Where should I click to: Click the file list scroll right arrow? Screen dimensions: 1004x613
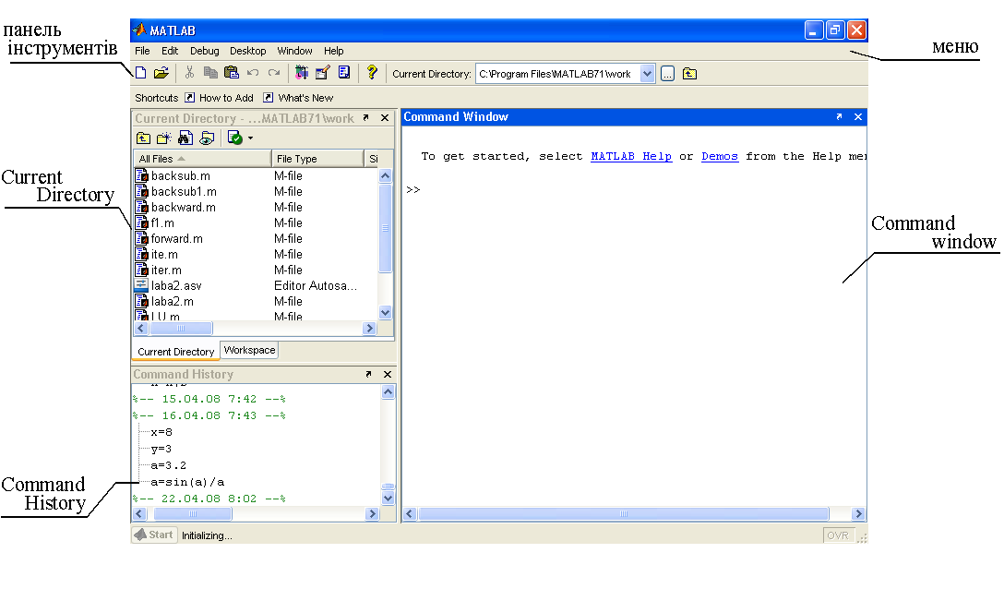point(369,328)
